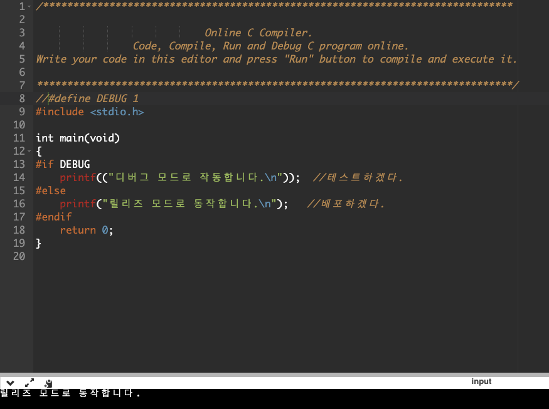Fold the header comment block at line 1
This screenshot has height=409, width=549.
29,6
